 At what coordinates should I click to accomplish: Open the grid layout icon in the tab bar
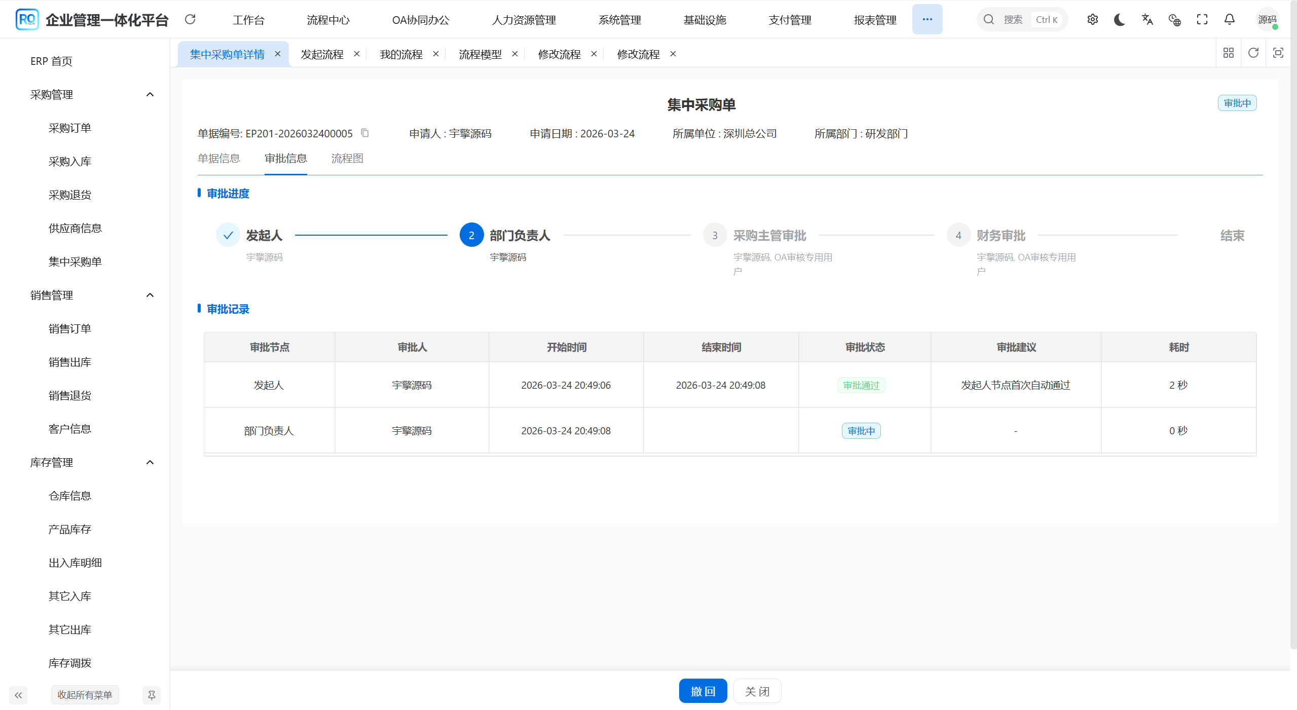point(1229,53)
